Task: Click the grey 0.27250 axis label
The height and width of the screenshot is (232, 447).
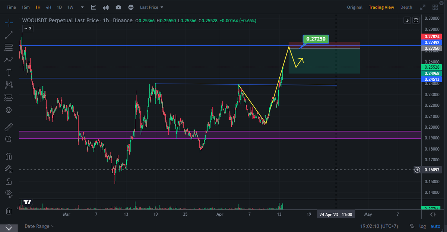Action: (x=432, y=49)
